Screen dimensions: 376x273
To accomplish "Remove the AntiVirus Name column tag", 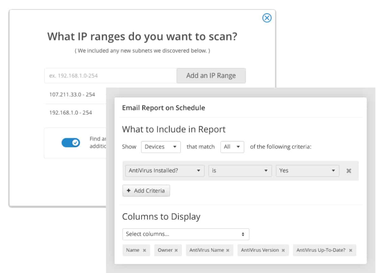I will click(x=228, y=250).
